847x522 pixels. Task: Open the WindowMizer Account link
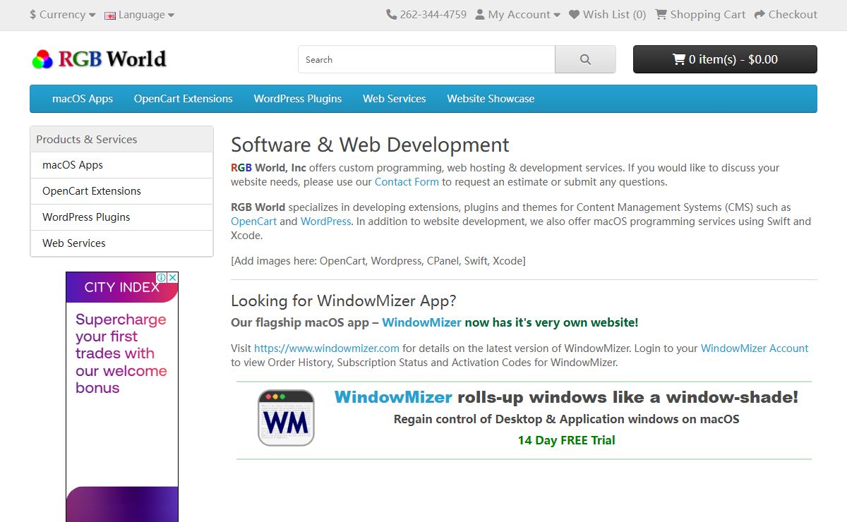(755, 348)
